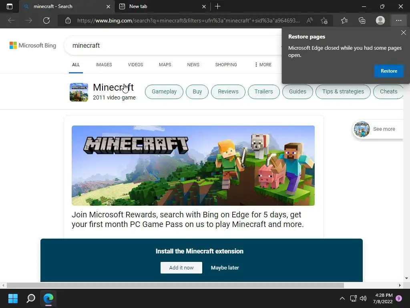Select the ALL results tab
This screenshot has height=308, width=410.
coord(76,65)
